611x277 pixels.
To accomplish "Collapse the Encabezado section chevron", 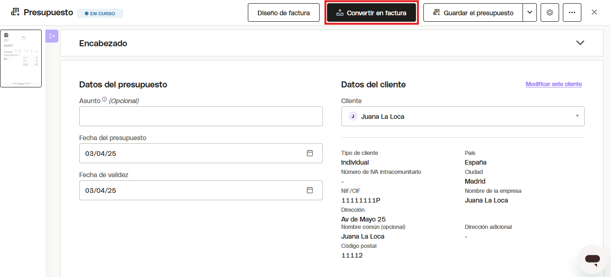I will coord(580,43).
